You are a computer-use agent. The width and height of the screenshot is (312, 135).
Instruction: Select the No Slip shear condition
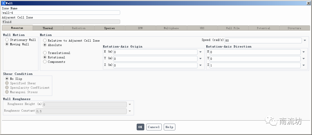7,79
